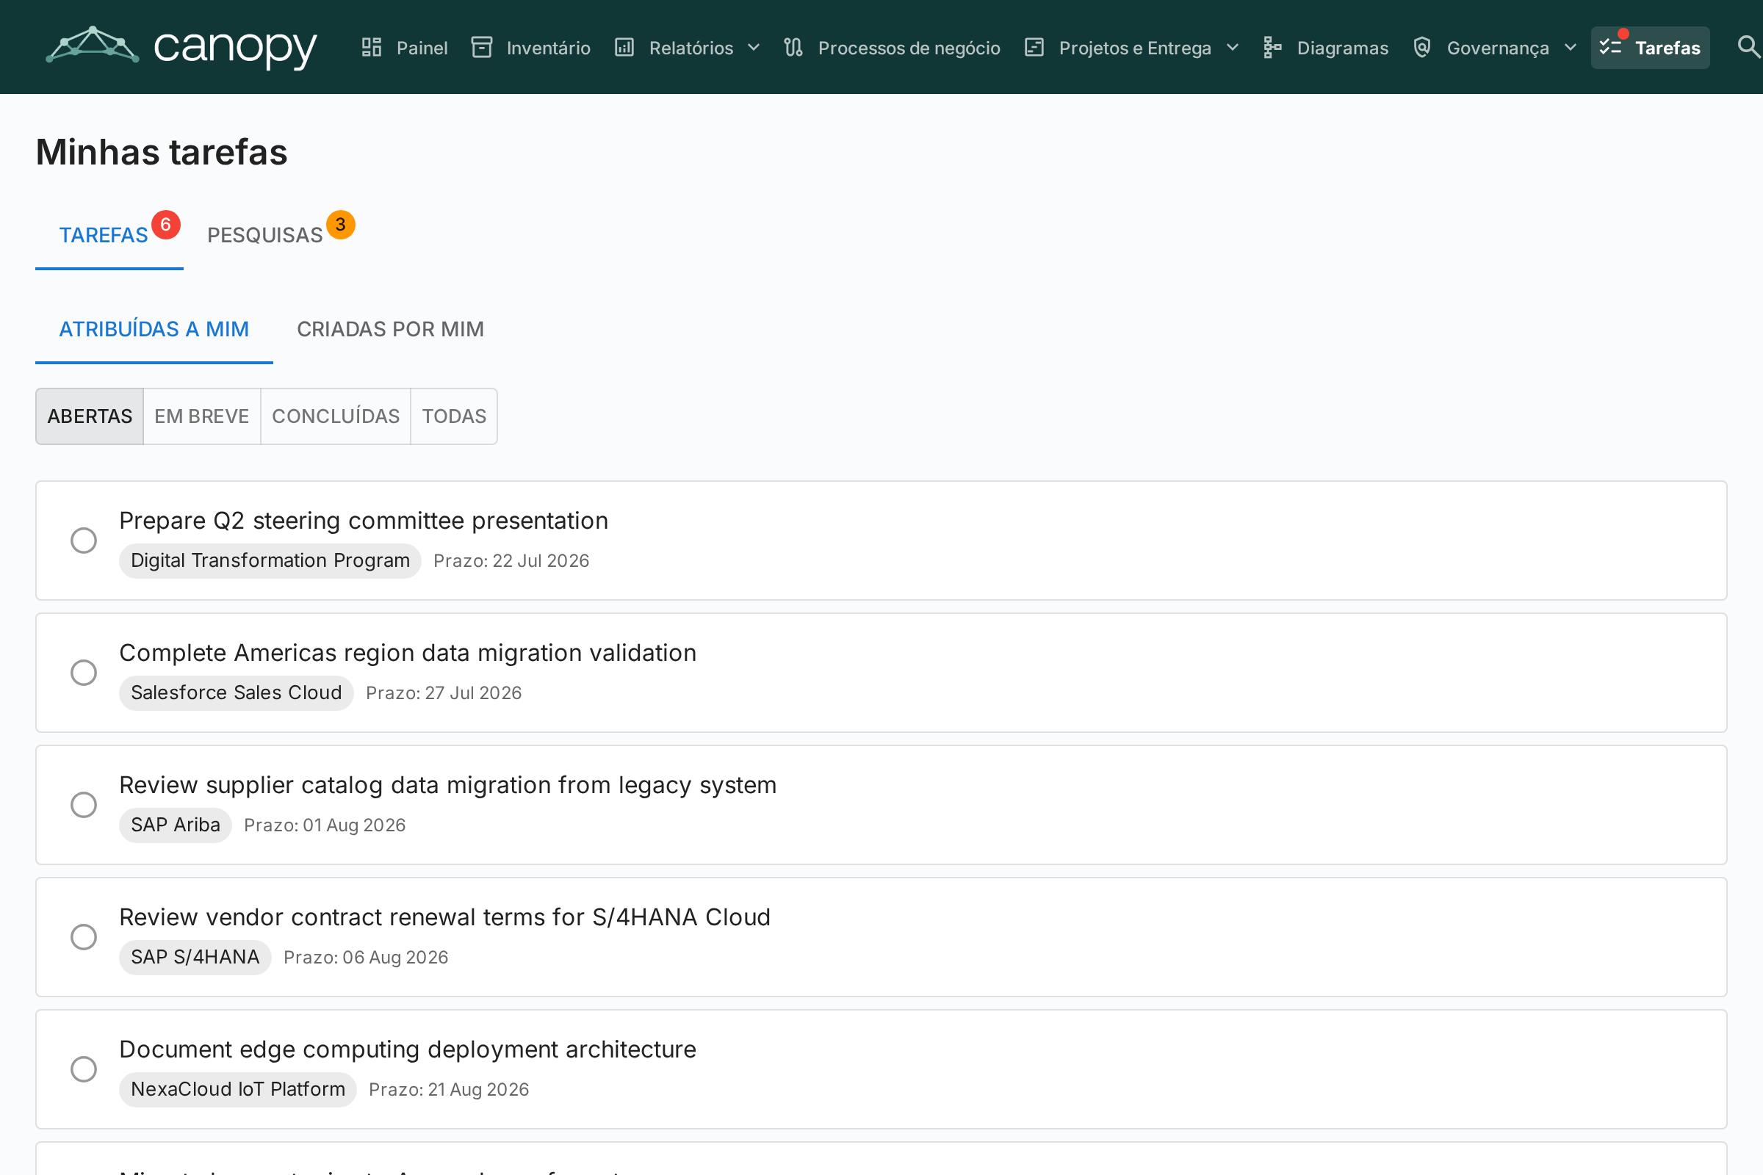Viewport: 1763px width, 1175px height.
Task: Open the Inventário archive icon
Action: point(481,47)
